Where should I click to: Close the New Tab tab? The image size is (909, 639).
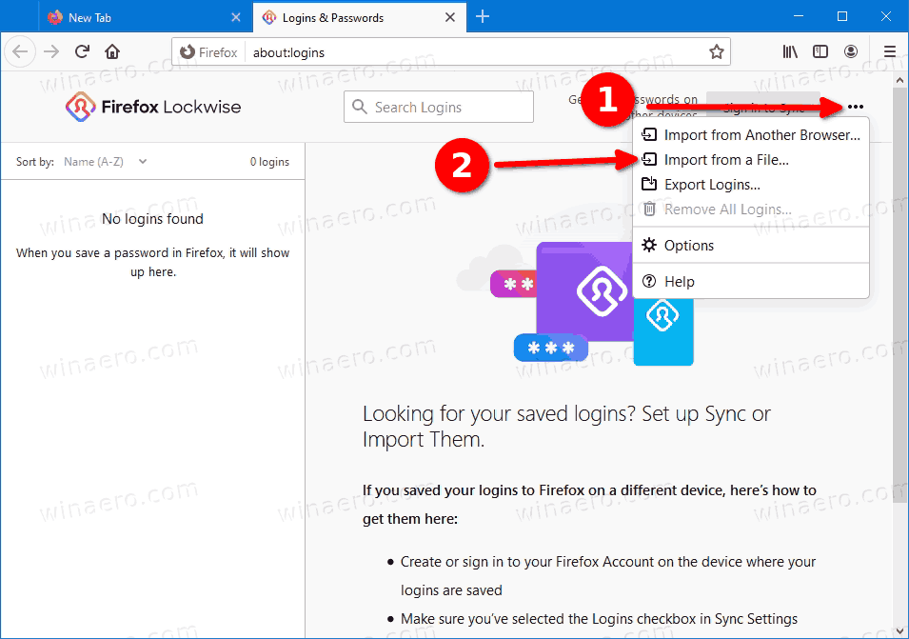[236, 17]
